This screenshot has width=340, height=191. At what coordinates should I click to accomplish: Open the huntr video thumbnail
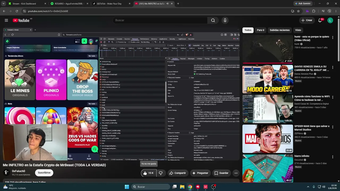click(267, 49)
